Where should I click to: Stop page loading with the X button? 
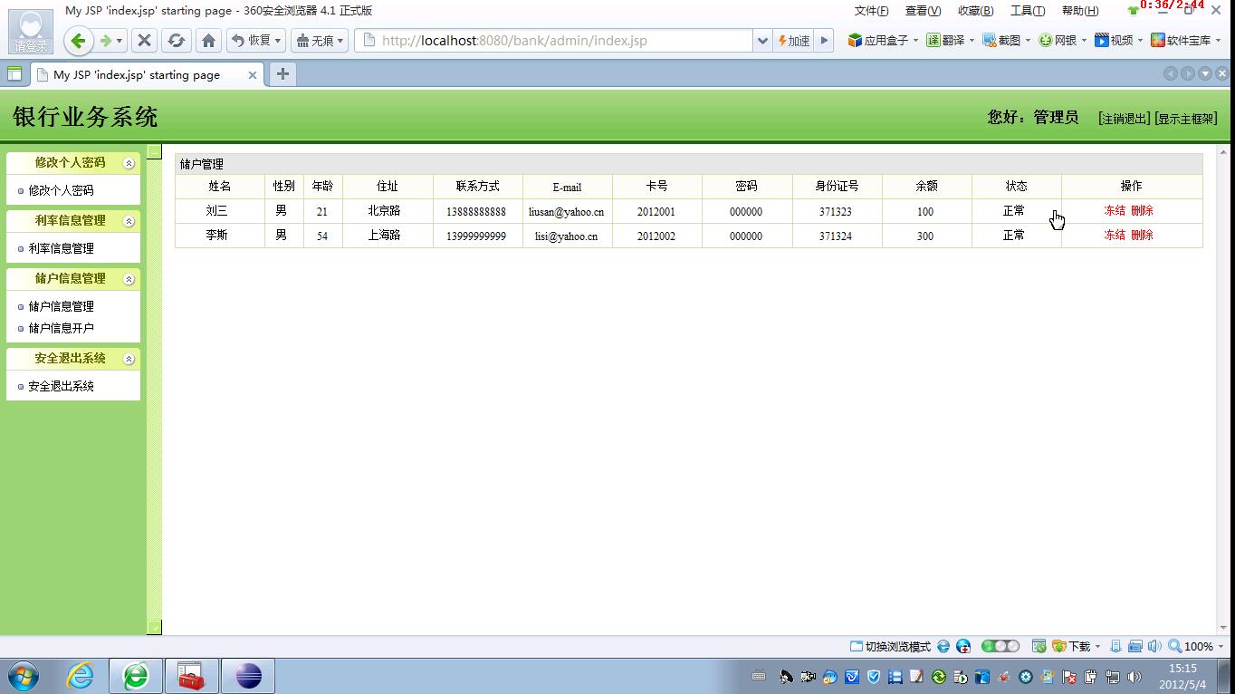[144, 41]
